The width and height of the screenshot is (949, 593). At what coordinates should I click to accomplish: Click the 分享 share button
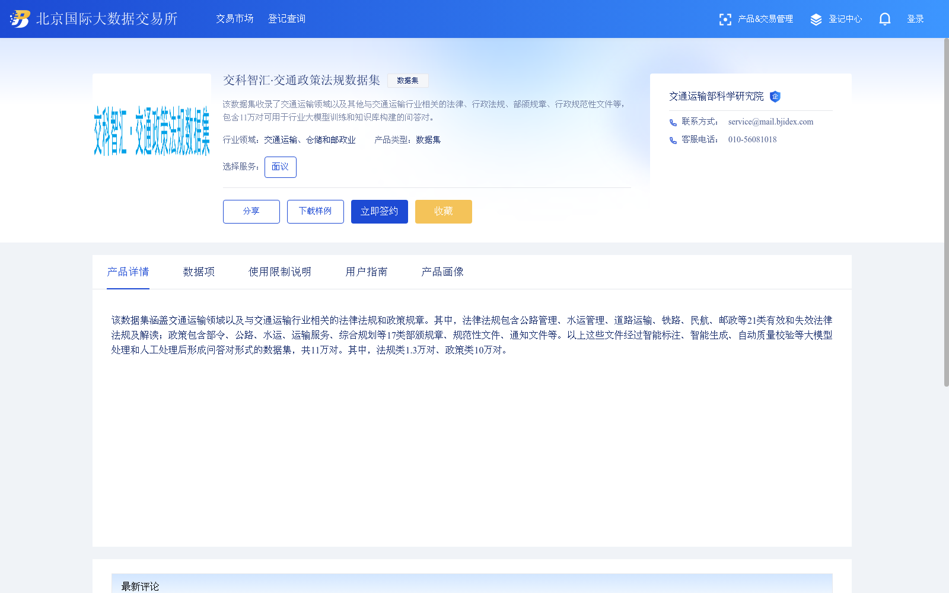[x=251, y=212]
